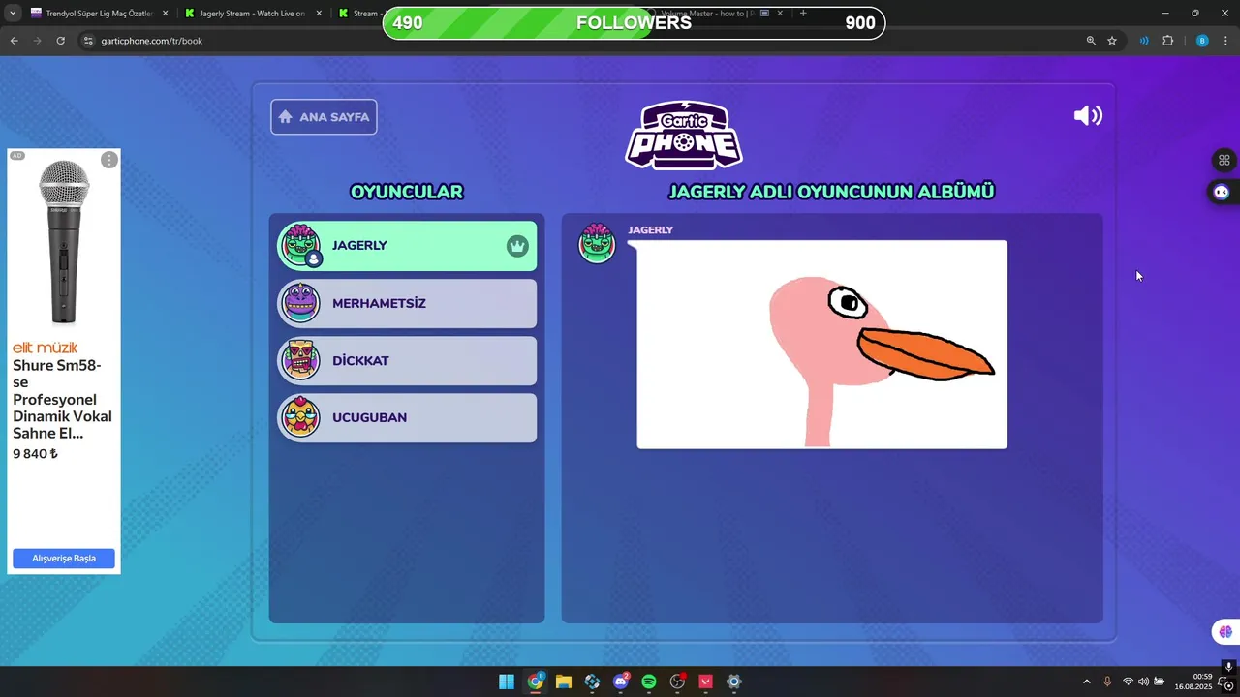Open the pink bird drawing in the album
This screenshot has width=1240, height=697.
tap(821, 345)
